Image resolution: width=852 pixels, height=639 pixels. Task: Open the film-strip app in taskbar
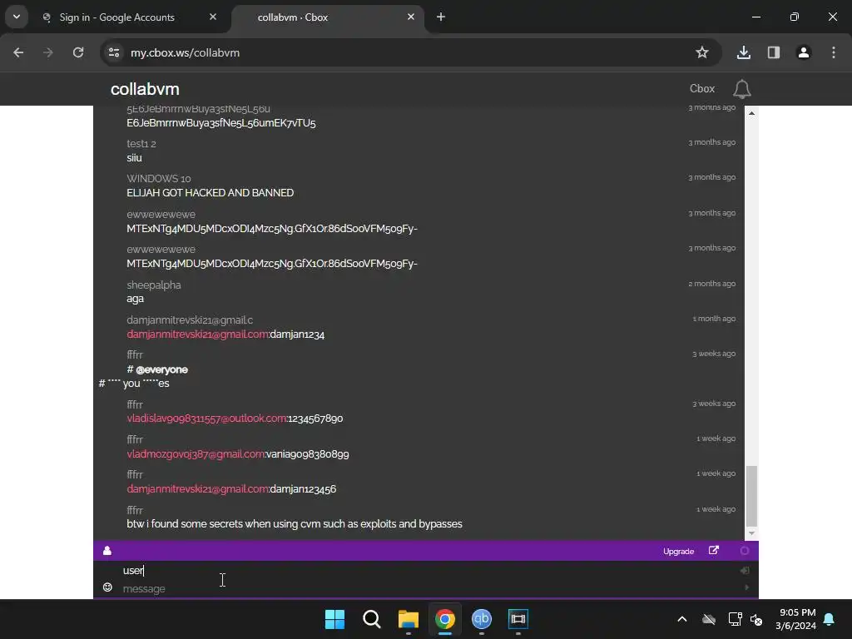518,619
